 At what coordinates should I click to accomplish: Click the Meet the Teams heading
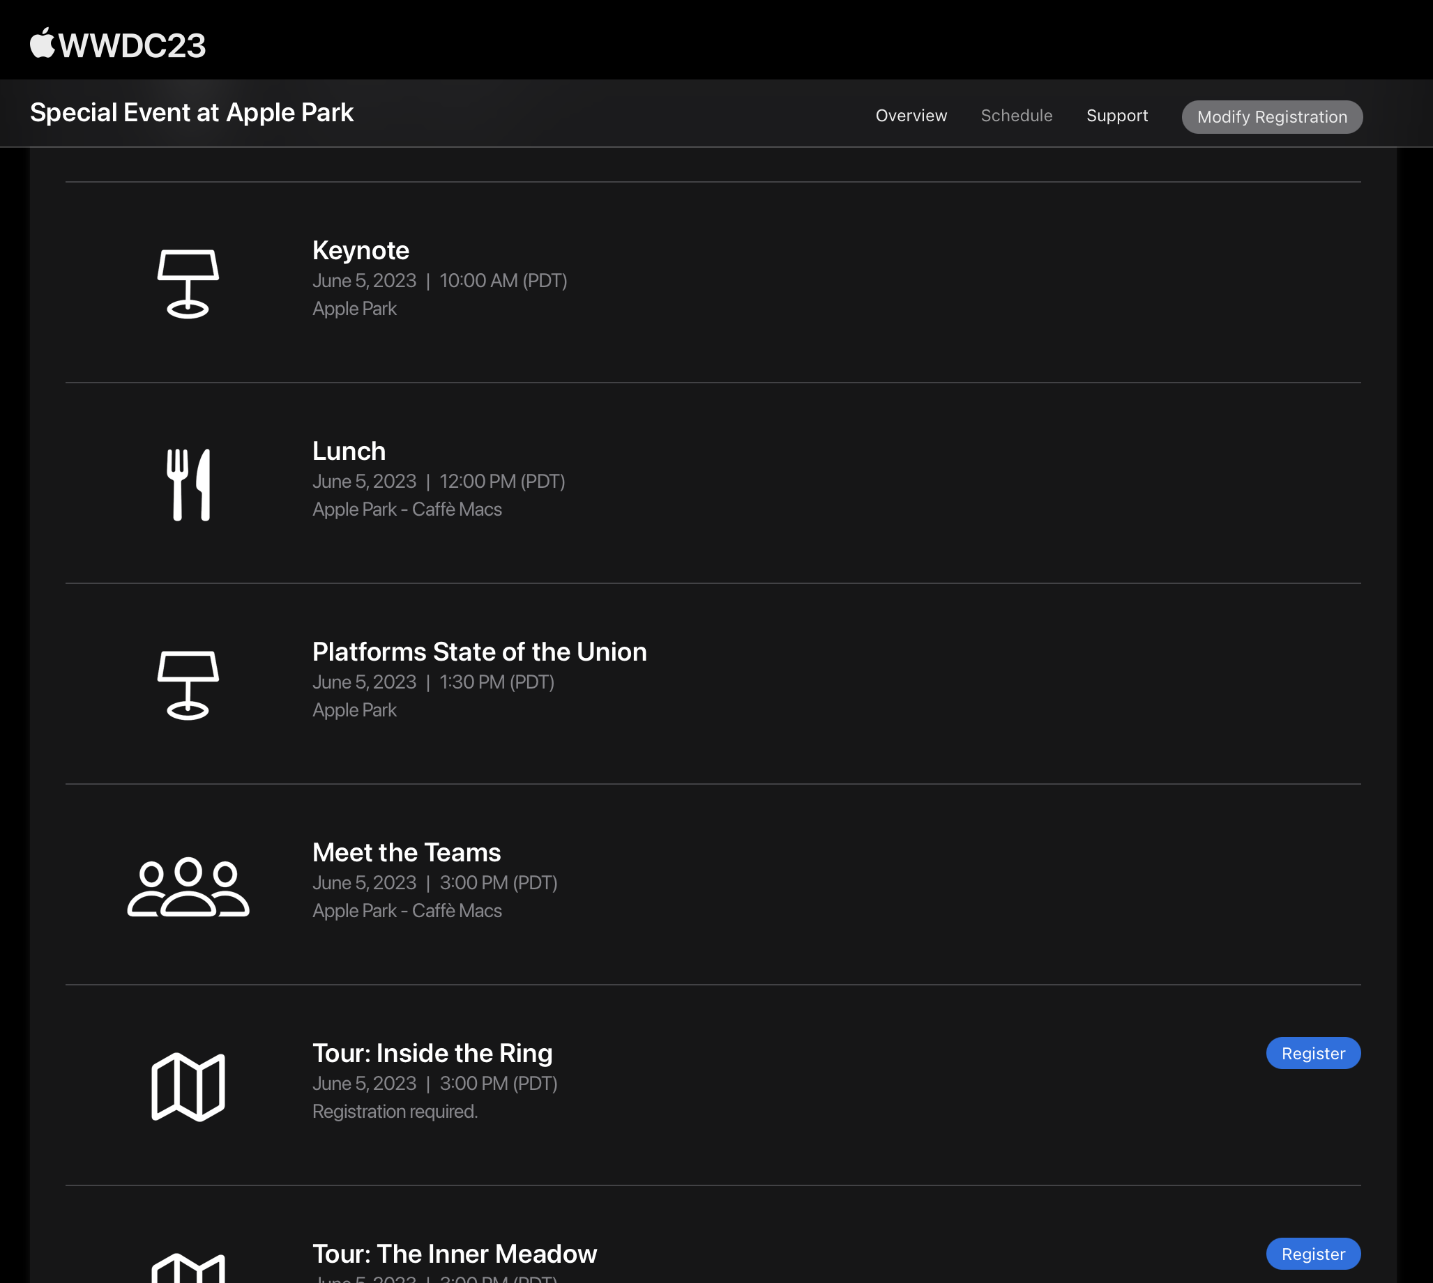tap(407, 853)
